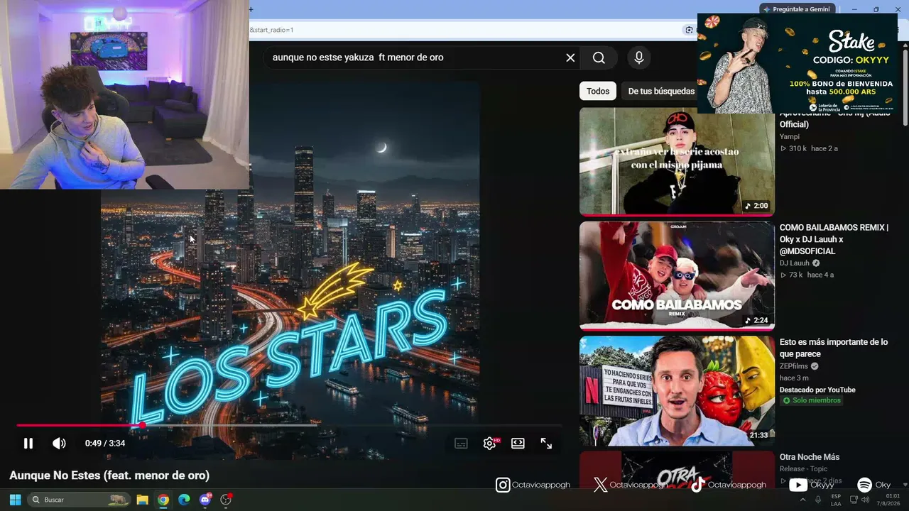
Task: Open the Windows Start menu
Action: tap(15, 500)
